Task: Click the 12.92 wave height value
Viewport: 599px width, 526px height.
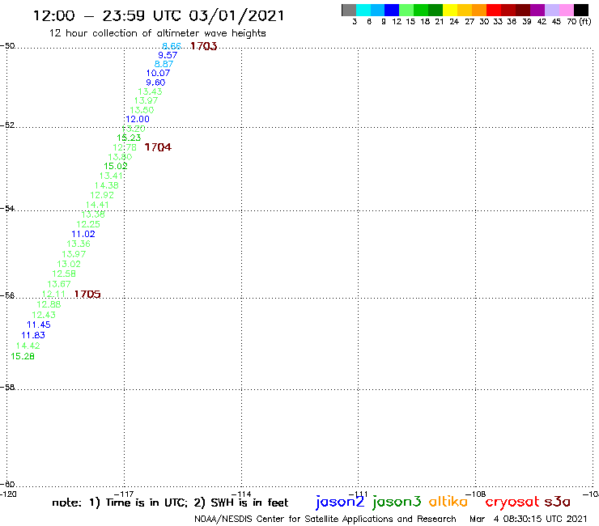Action: pyautogui.click(x=102, y=195)
